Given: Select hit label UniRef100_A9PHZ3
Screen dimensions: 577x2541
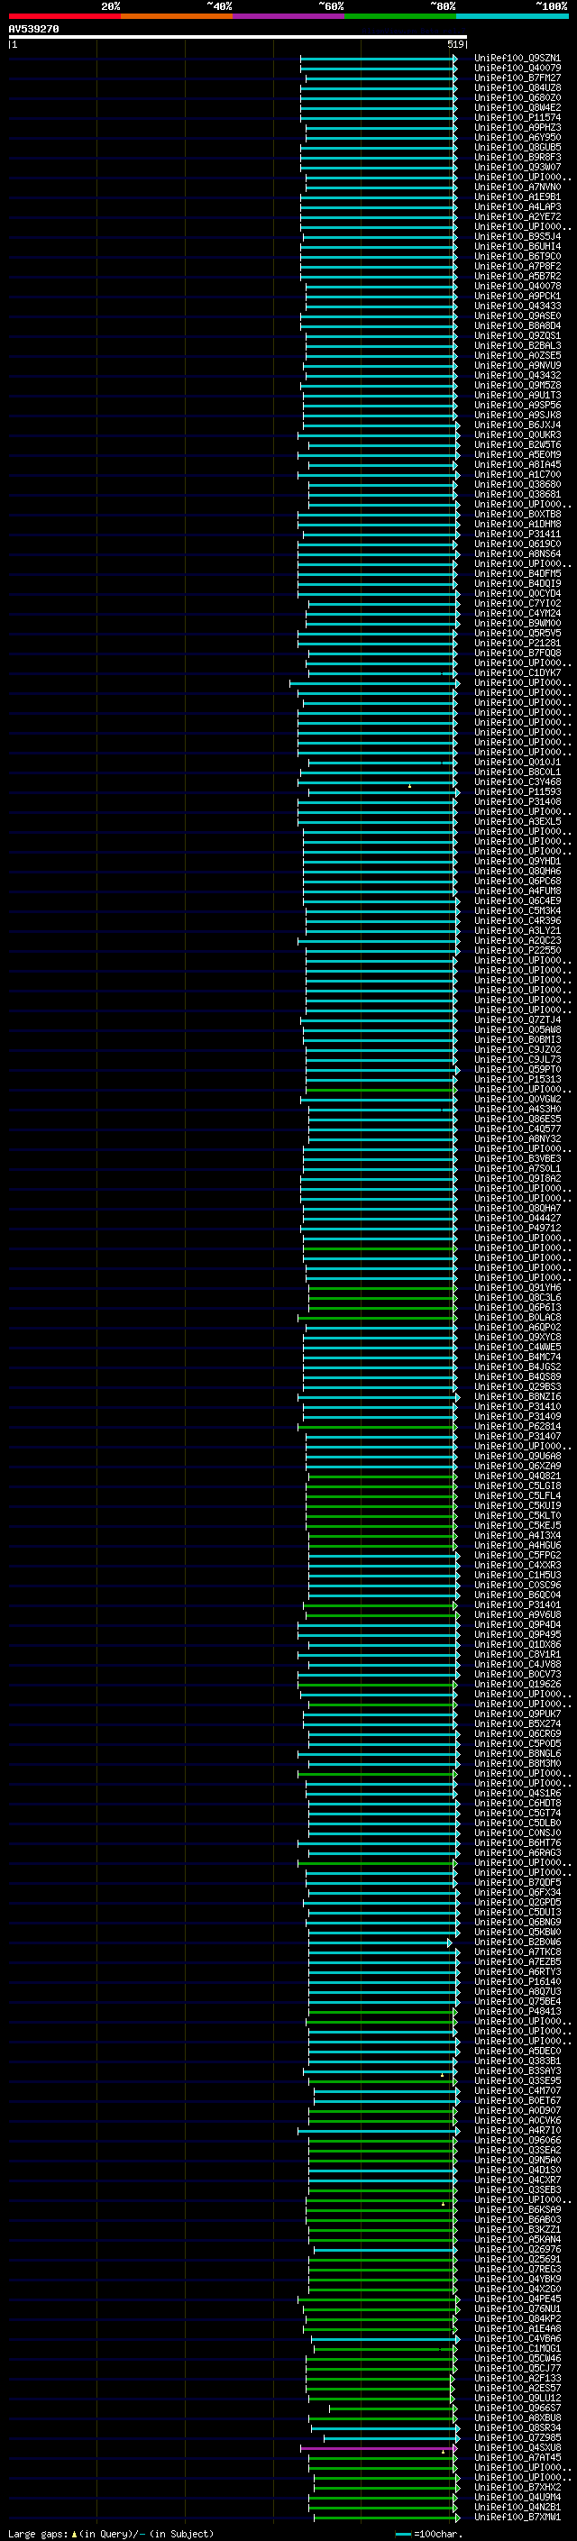Looking at the screenshot, I should pyautogui.click(x=517, y=127).
